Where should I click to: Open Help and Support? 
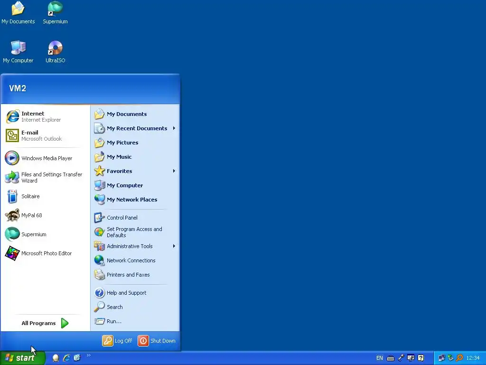pyautogui.click(x=135, y=293)
